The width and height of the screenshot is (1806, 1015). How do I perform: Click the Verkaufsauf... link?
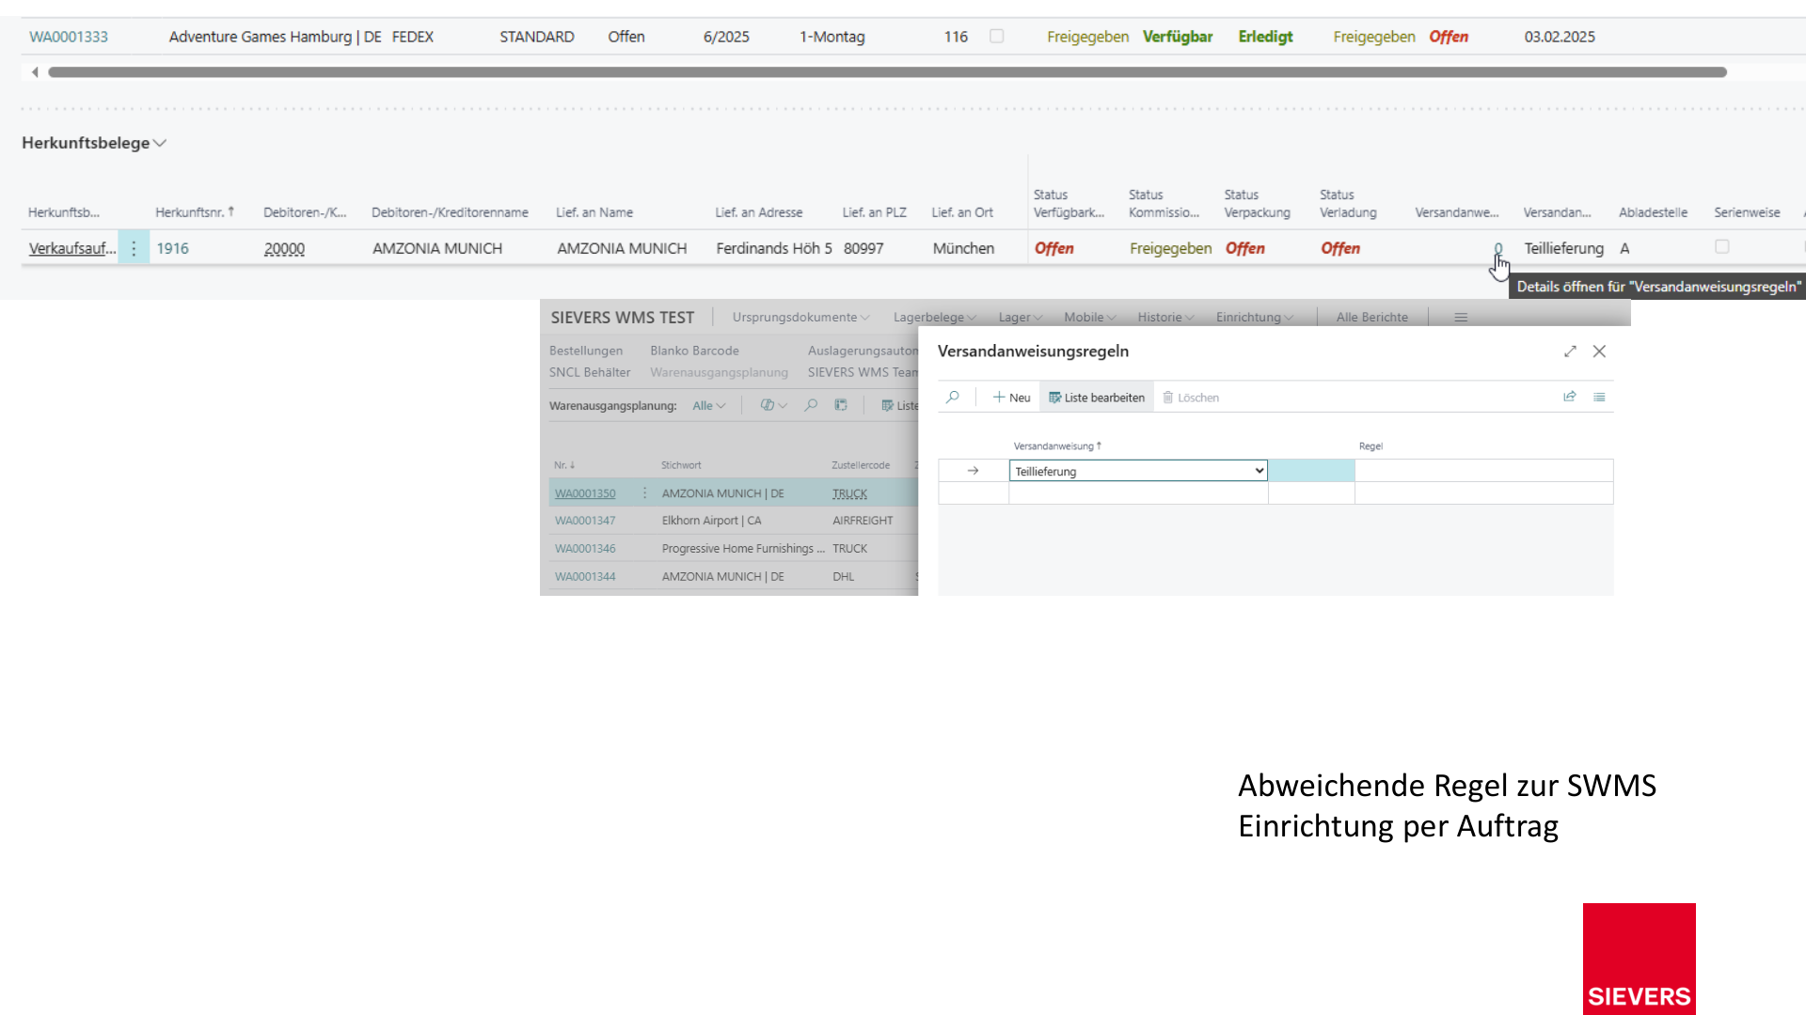click(72, 248)
